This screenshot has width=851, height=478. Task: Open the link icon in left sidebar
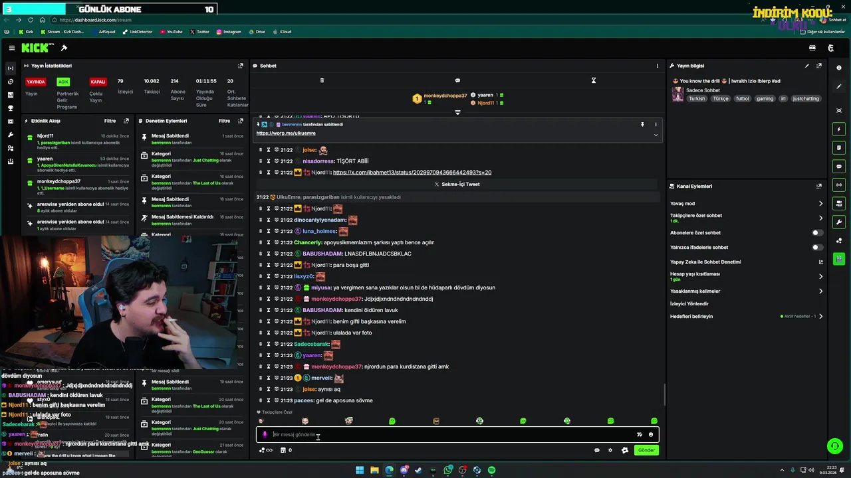point(11,82)
